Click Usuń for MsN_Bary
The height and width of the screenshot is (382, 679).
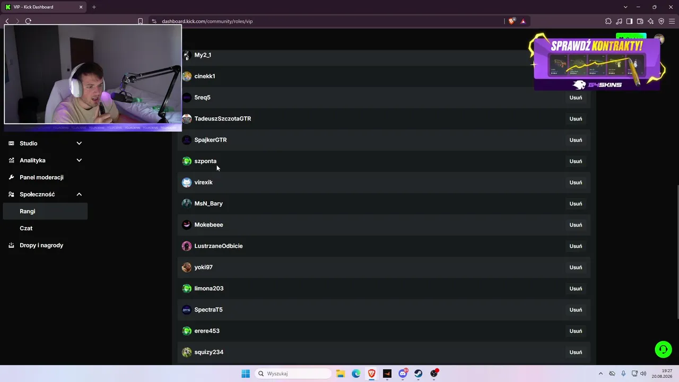pos(576,204)
